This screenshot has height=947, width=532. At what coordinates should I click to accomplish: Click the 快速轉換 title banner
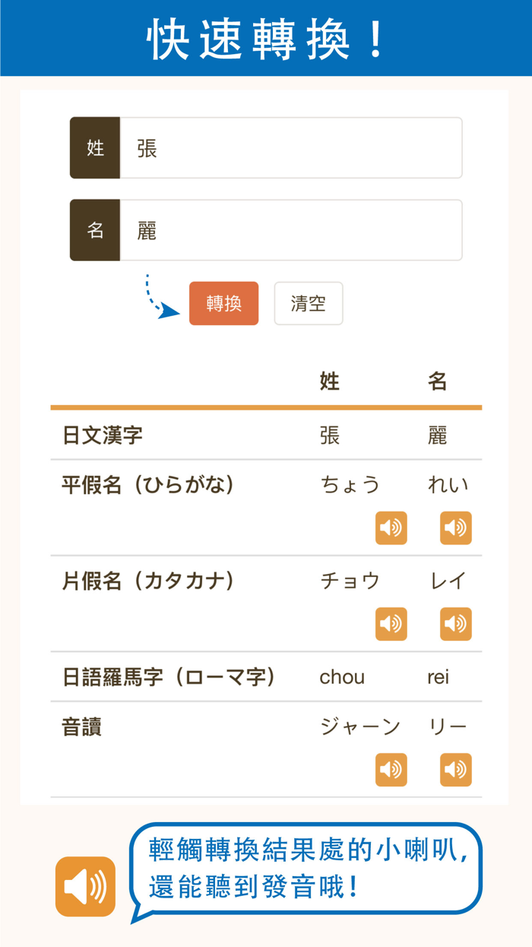pos(266,37)
